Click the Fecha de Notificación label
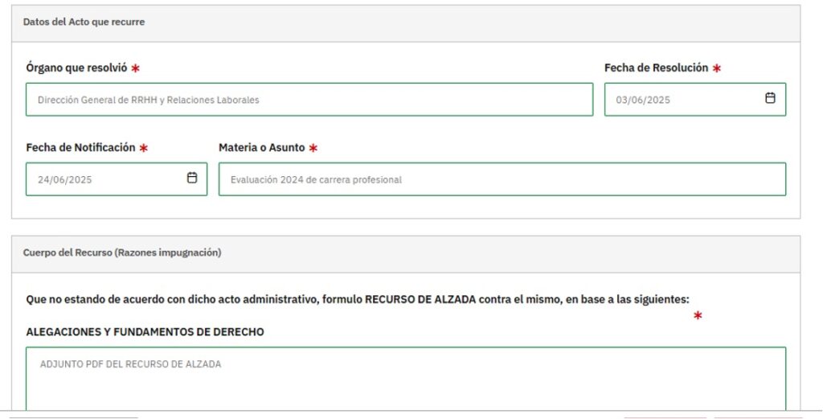This screenshot has width=823, height=419. point(80,148)
